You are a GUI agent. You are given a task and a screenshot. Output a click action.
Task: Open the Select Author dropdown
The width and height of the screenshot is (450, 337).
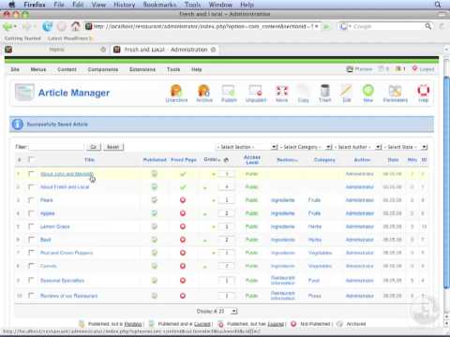click(x=357, y=147)
